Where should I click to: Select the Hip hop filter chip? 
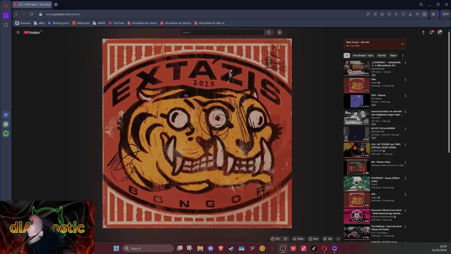tap(382, 55)
